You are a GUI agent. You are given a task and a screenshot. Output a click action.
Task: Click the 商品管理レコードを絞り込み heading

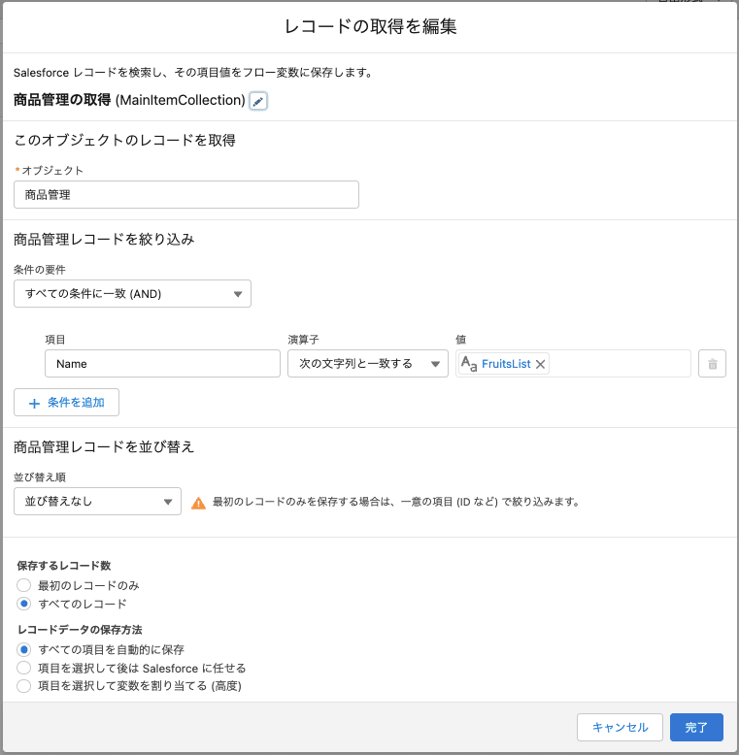[x=104, y=240]
